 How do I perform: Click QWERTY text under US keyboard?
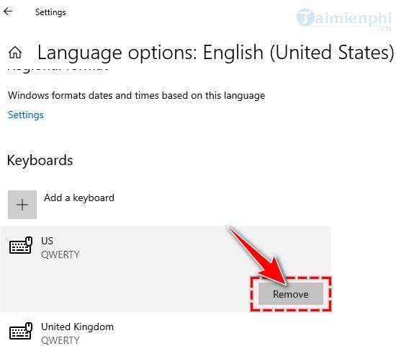click(x=60, y=254)
